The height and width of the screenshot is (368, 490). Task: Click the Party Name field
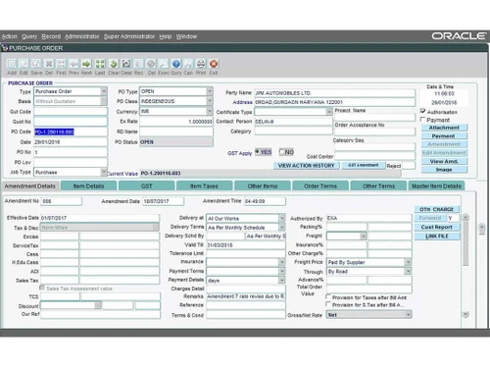click(335, 93)
